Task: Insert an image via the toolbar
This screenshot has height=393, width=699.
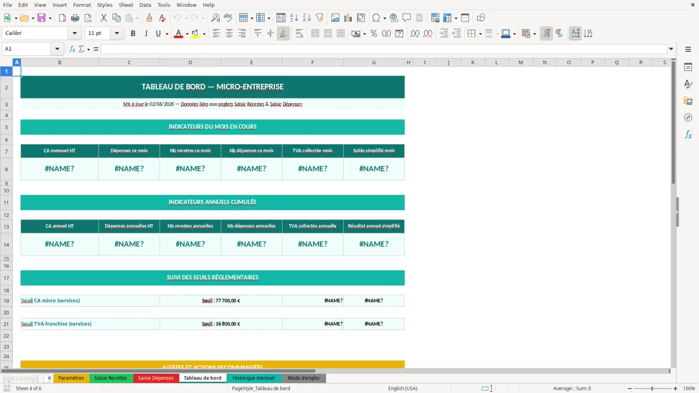Action: (x=336, y=18)
